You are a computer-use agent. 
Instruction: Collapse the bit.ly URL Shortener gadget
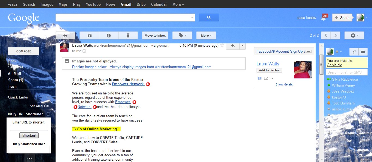click(48, 114)
